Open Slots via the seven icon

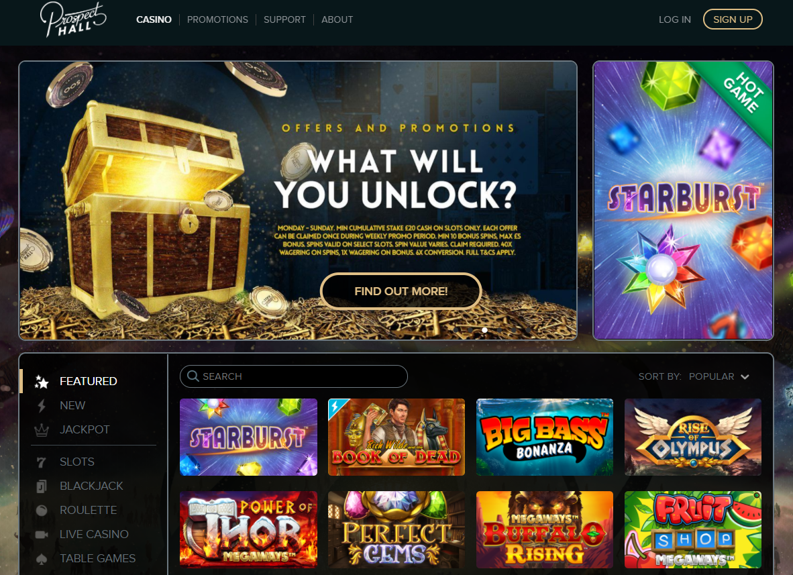pyautogui.click(x=42, y=462)
